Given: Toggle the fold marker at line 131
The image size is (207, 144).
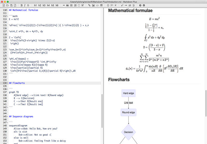Looking at the screenshot, I should coord(7,74).
